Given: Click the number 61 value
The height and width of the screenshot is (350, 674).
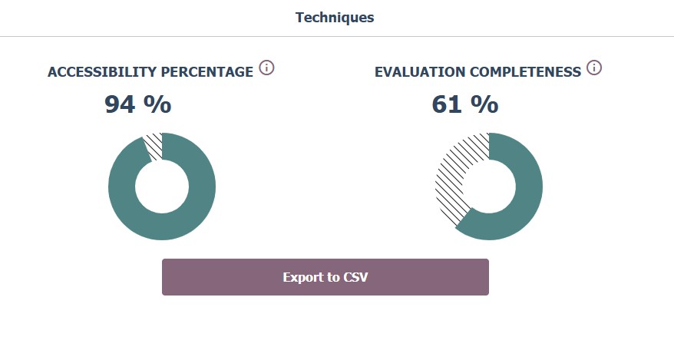Looking at the screenshot, I should pyautogui.click(x=448, y=104).
